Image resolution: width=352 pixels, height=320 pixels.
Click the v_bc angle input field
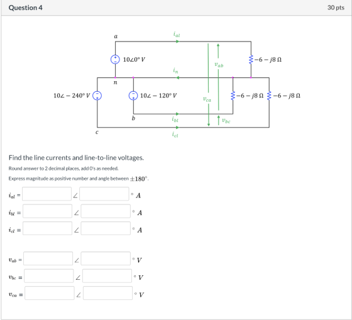tap(107, 276)
